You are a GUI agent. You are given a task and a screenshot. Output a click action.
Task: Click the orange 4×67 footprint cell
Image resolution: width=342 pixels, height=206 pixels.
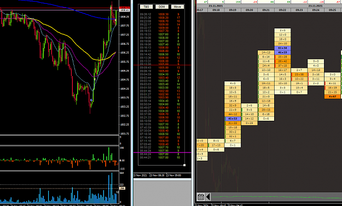coord(332,97)
